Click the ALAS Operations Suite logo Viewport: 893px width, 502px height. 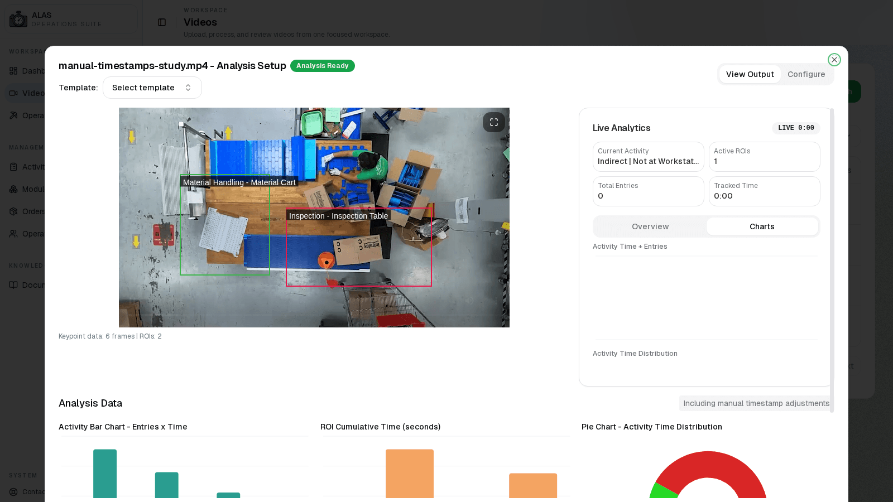(18, 19)
